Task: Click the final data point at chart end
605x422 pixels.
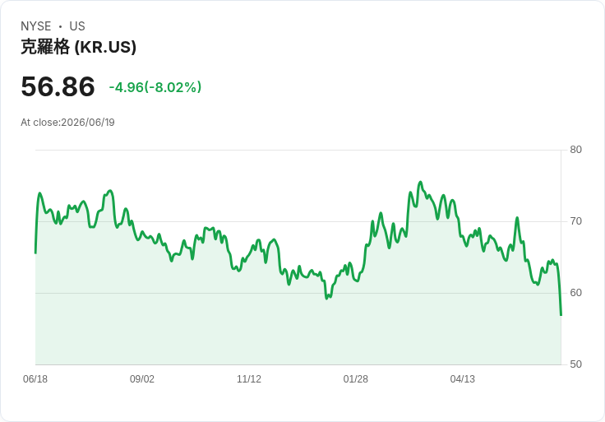Action: [561, 315]
